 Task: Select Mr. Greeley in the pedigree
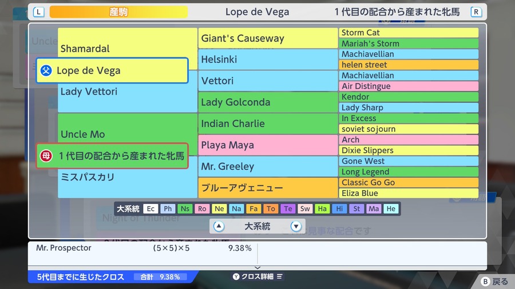[x=268, y=166]
